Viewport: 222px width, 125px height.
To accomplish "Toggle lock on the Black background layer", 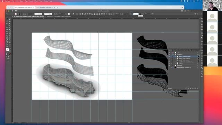I will tap(171, 67).
